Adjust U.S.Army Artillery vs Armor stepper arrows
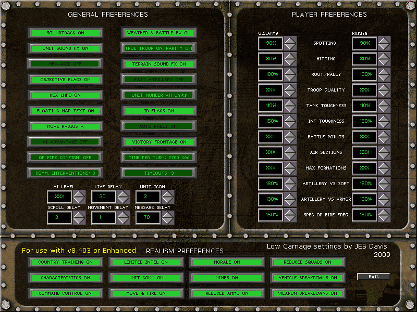This screenshot has width=417, height=312. point(290,200)
